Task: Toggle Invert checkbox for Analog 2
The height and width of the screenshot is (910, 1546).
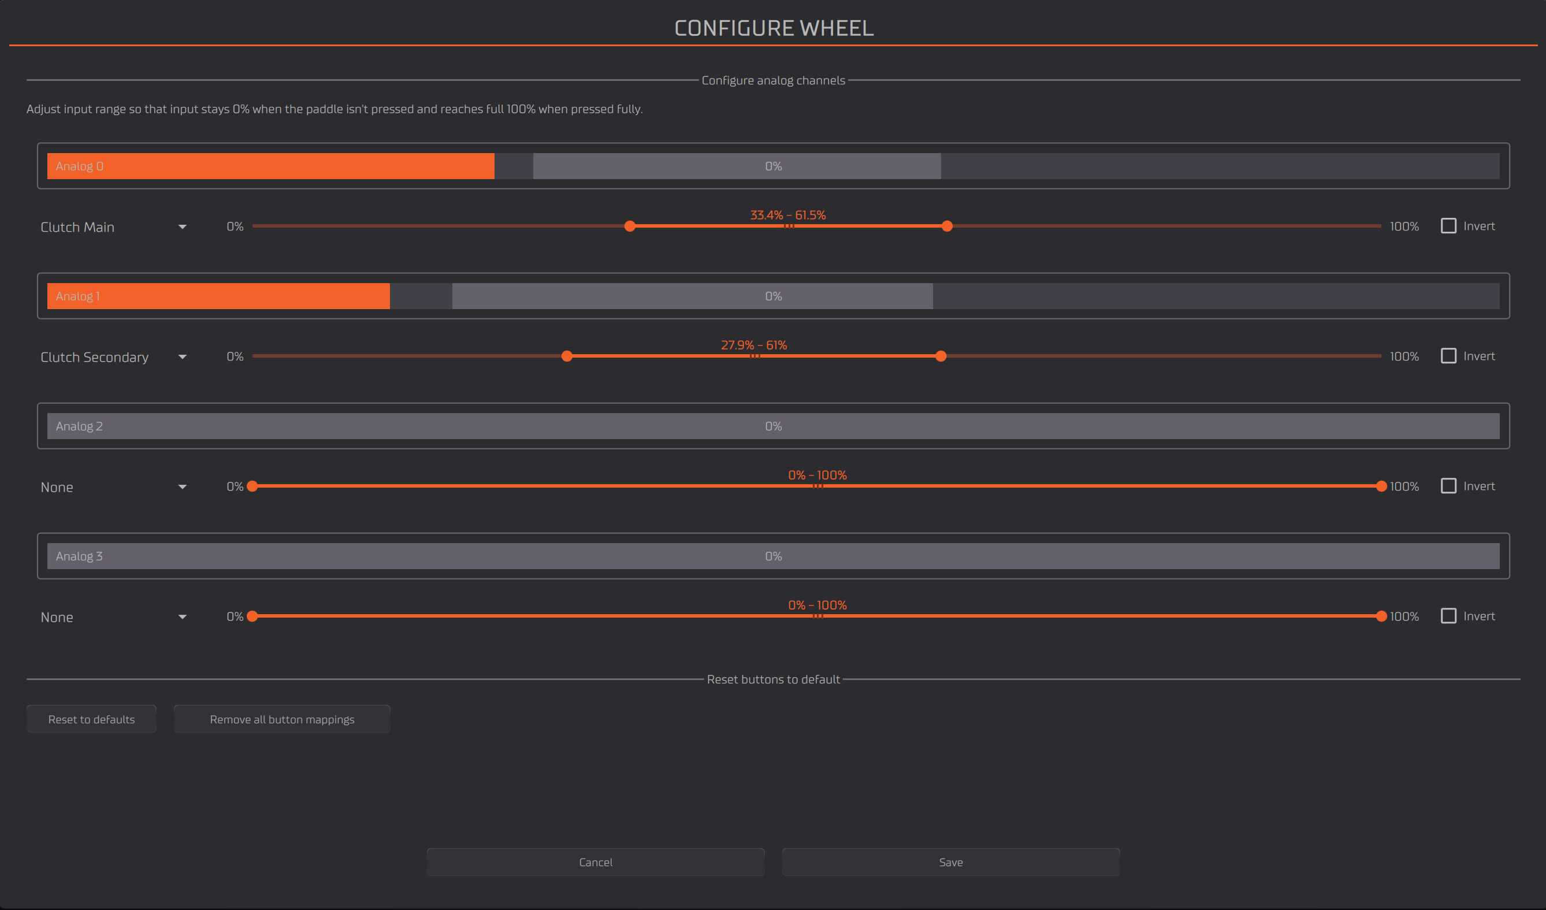Action: [1448, 486]
